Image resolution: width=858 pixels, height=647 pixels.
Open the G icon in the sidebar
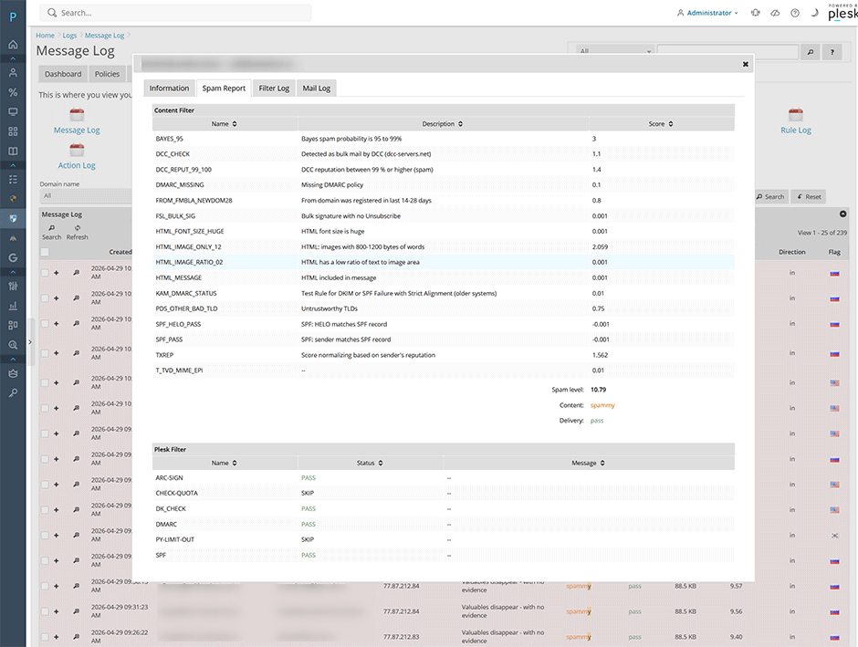[13, 257]
